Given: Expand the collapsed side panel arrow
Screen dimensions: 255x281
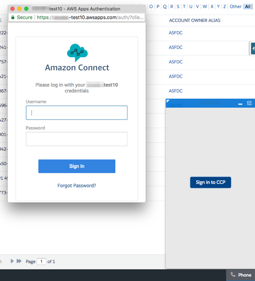Looking at the screenshot, I should pos(253,49).
